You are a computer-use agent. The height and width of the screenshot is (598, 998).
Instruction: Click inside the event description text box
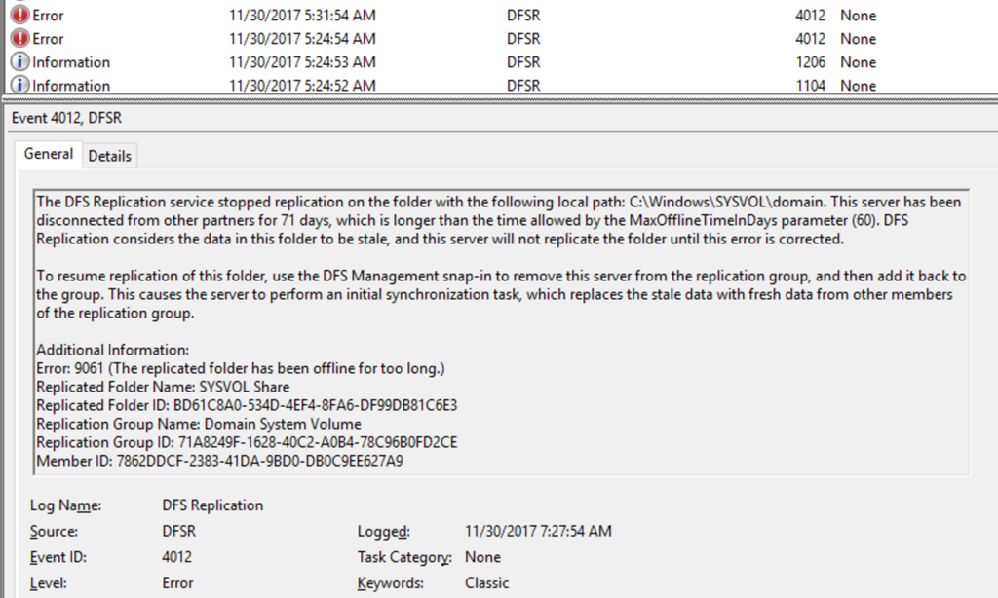tap(500, 331)
